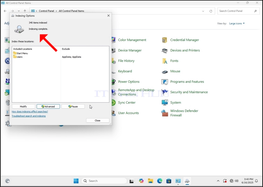
Task: Click the System monitor icon
Action: (165, 103)
